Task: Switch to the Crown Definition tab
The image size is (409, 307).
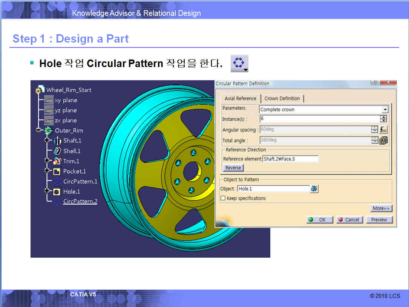Action: click(282, 98)
